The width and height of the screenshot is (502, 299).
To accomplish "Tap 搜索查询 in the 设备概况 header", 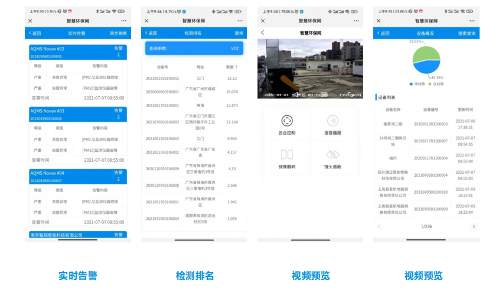I will 467,33.
